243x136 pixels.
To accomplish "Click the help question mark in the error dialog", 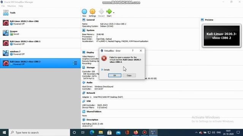I will 133,51.
